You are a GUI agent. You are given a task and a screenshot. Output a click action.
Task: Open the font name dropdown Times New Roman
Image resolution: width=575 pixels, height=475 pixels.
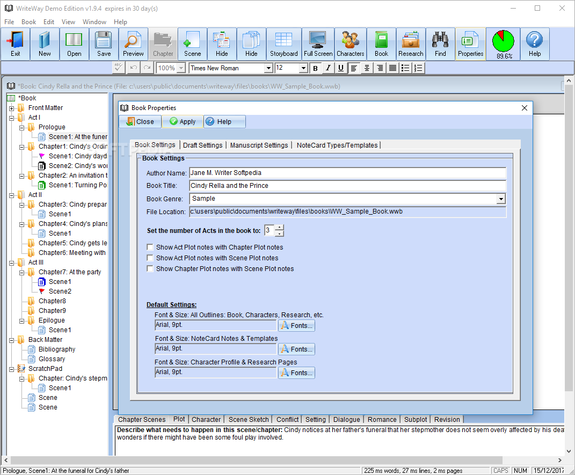pos(268,68)
